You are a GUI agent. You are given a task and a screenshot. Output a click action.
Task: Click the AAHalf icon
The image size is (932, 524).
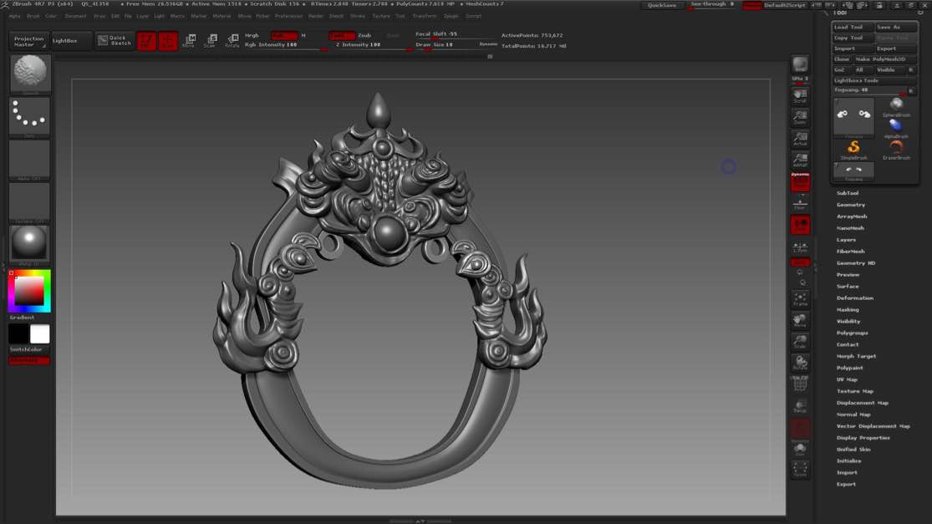[x=800, y=160]
